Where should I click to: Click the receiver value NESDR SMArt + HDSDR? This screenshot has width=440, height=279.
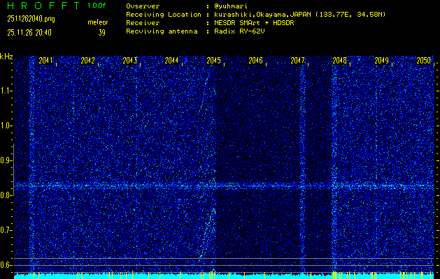coord(254,23)
